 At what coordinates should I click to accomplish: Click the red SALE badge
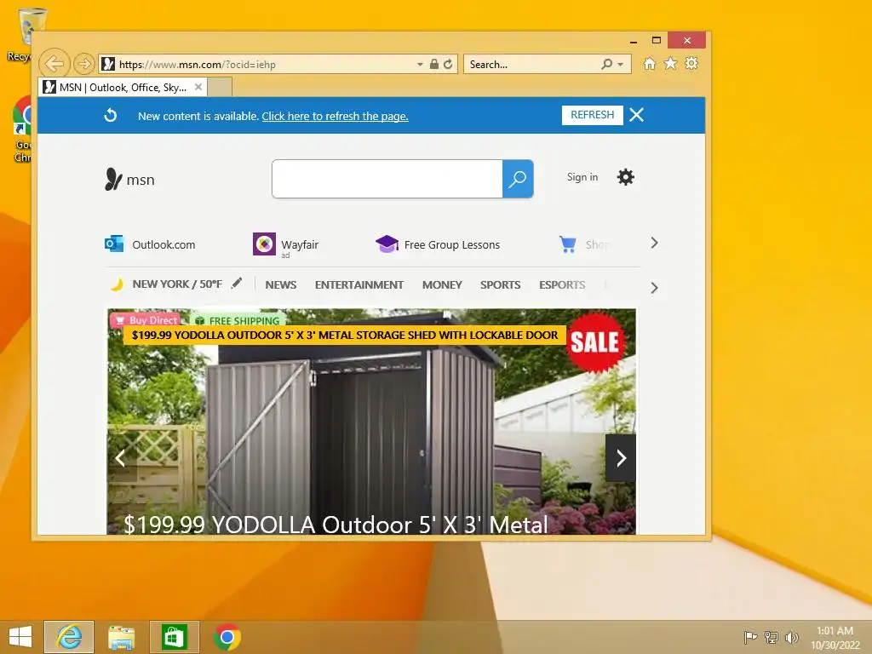595,341
